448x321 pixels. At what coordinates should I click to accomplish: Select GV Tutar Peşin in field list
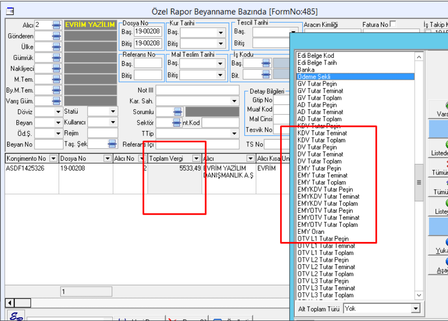(x=317, y=84)
